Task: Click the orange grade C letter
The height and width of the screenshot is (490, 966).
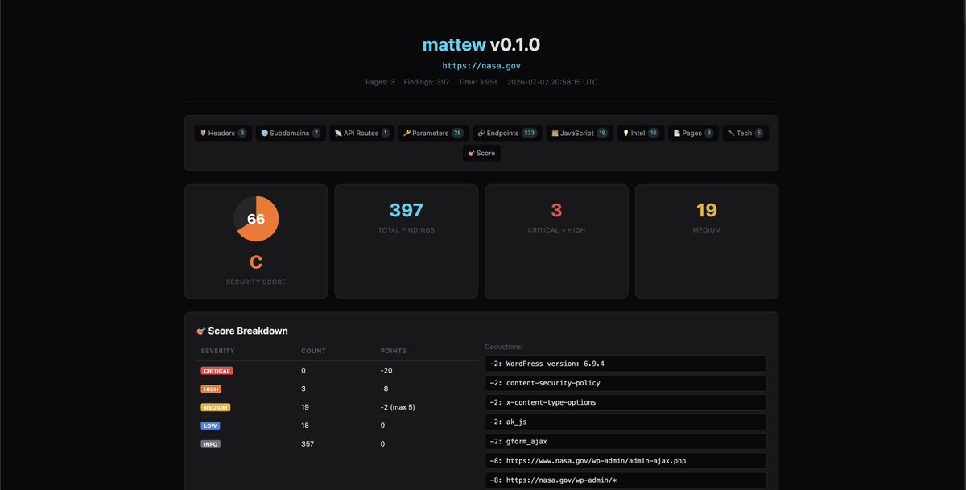Action: click(256, 262)
